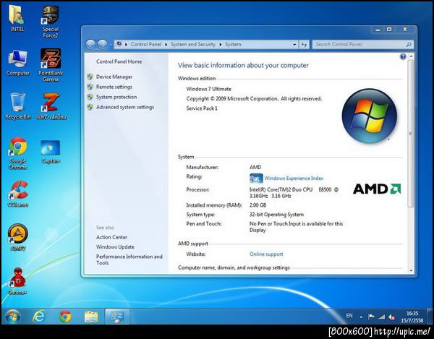
Task: Open the Capture desktop icon
Action: 51,152
